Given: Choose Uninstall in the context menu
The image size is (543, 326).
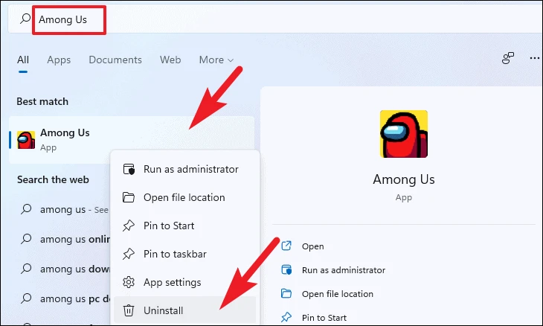Looking at the screenshot, I should pyautogui.click(x=185, y=310).
